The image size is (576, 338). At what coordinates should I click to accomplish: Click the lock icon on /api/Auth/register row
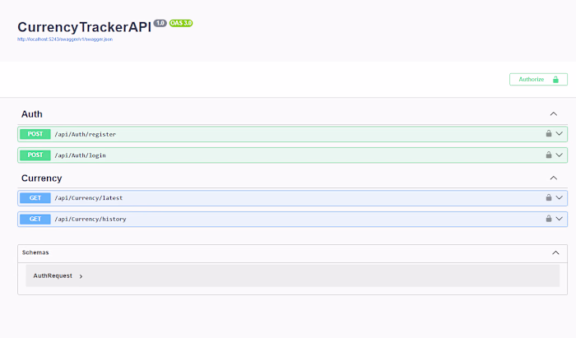click(x=549, y=133)
